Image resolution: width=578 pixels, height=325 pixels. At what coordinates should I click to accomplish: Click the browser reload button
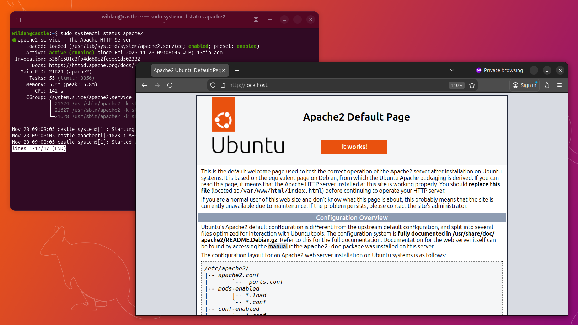(170, 85)
